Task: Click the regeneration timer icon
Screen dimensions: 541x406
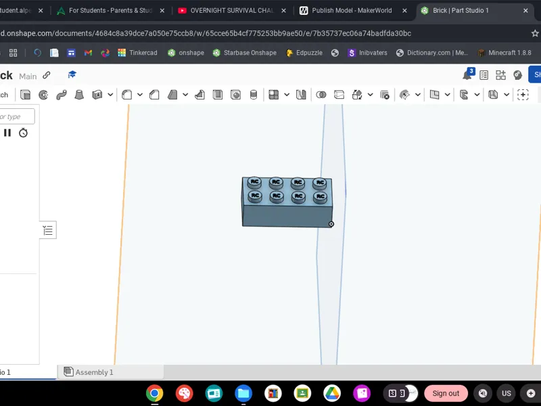Action: tap(23, 133)
